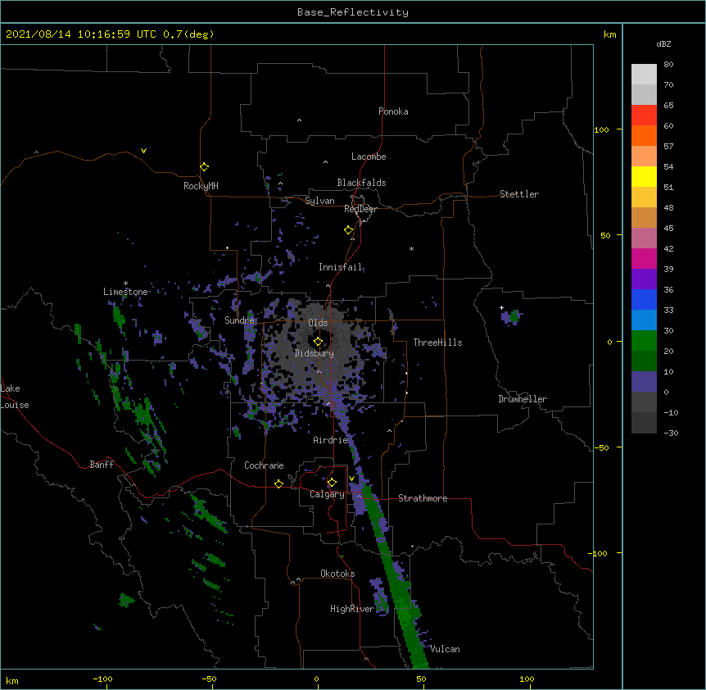Click the Blackfalds label

click(361, 183)
